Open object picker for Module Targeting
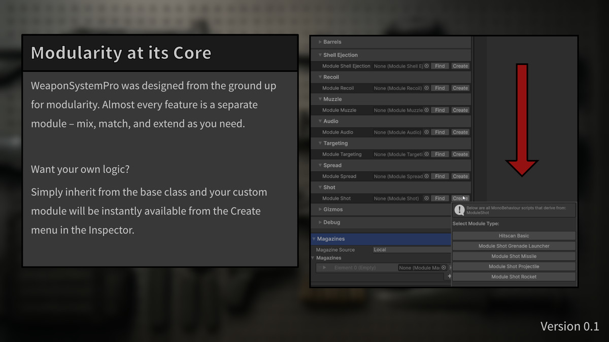 point(427,154)
